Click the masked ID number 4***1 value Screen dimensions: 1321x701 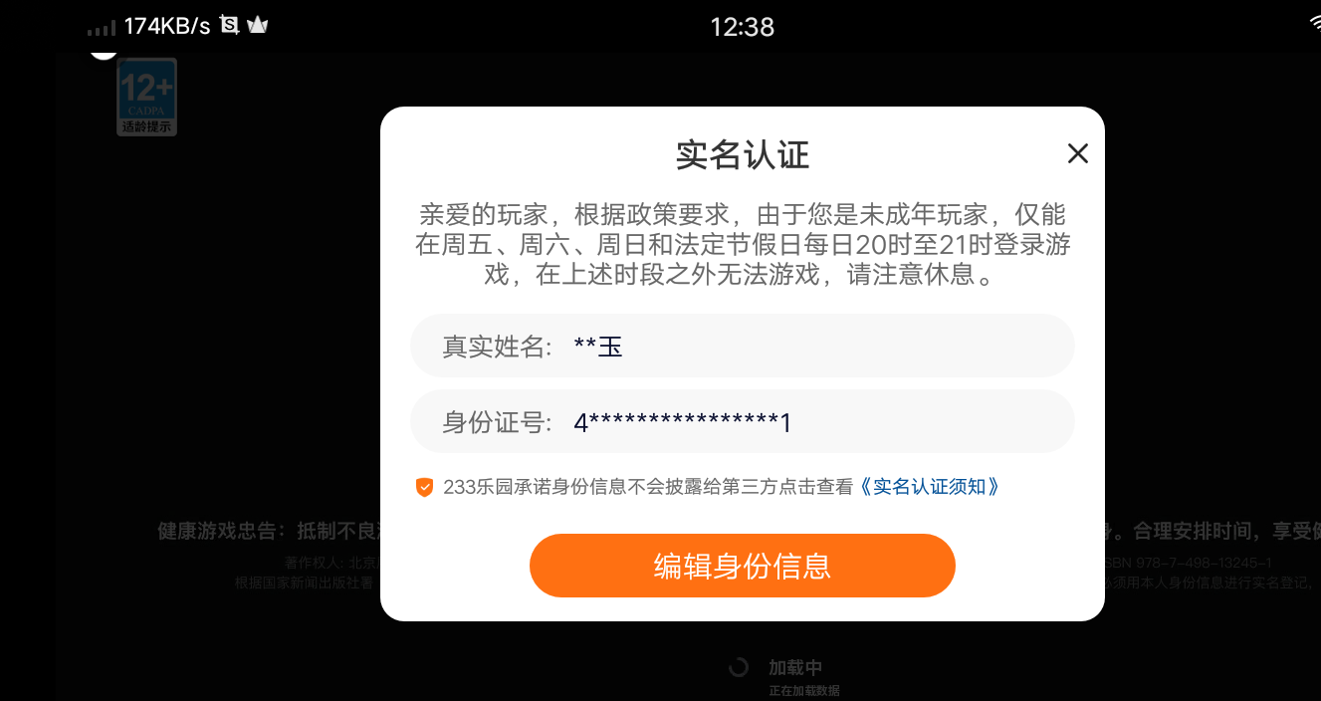(683, 422)
